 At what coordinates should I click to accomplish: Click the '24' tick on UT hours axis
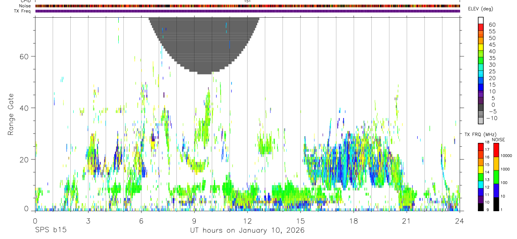[x=460, y=221]
